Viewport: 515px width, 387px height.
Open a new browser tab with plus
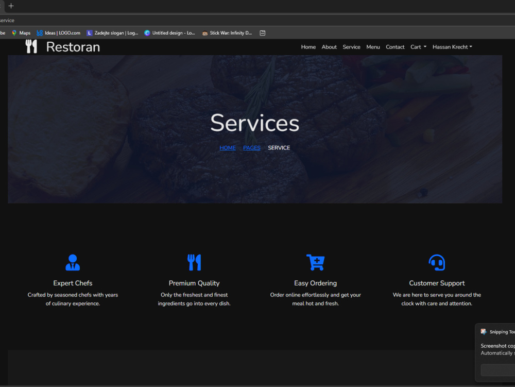(x=11, y=6)
